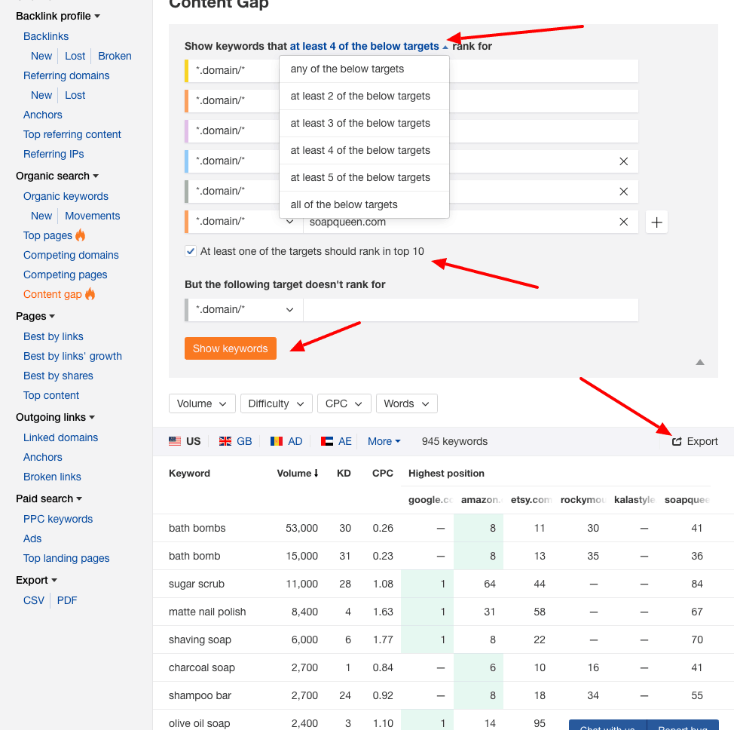734x730 pixels.
Task: Add another target with the plus button
Action: coord(656,222)
